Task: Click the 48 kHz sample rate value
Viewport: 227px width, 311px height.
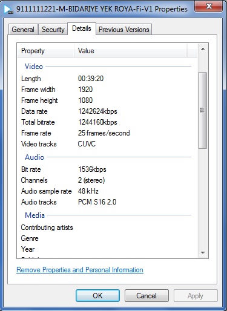Action: (x=88, y=191)
